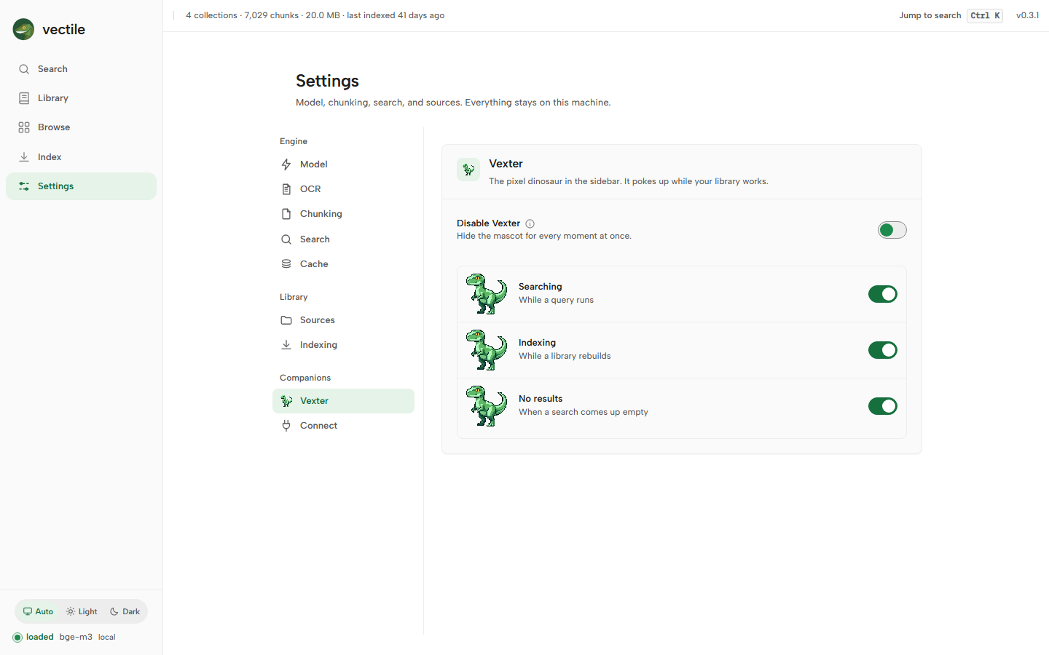Open Browse in the main sidebar
This screenshot has height=655, width=1049.
click(x=81, y=127)
